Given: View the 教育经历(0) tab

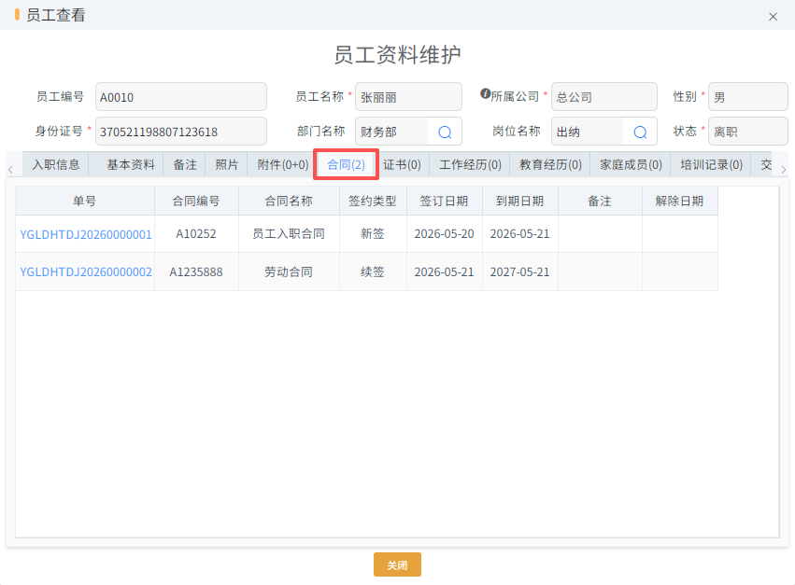Looking at the screenshot, I should pos(550,164).
